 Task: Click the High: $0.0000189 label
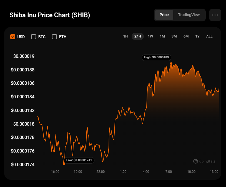(156, 58)
